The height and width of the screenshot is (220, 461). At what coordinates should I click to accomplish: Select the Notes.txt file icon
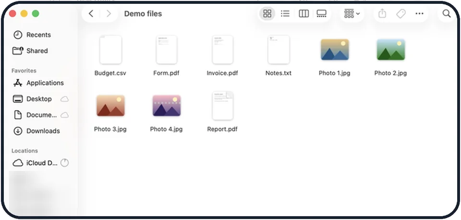[x=279, y=49]
